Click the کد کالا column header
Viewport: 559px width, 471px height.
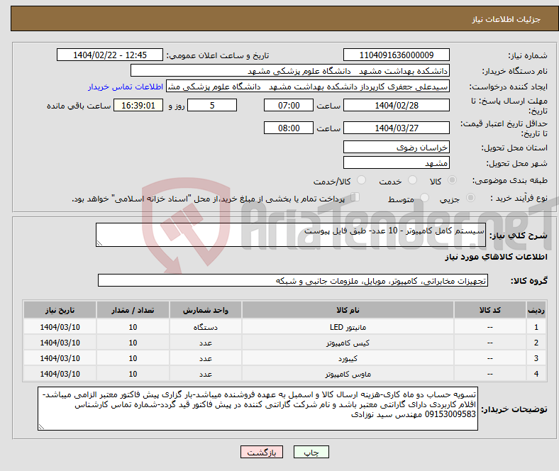click(490, 310)
